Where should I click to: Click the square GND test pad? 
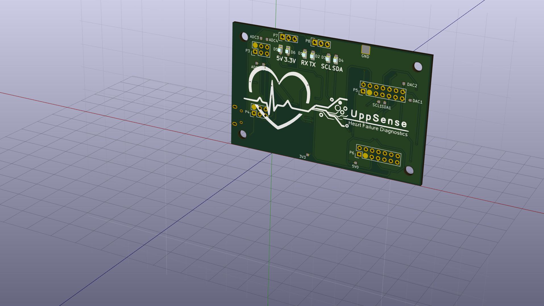tap(366, 49)
